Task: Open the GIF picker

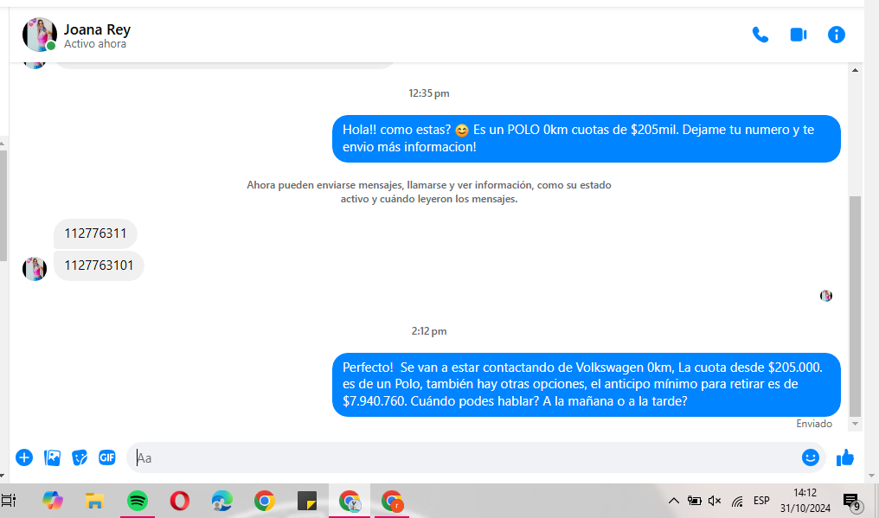Action: click(x=107, y=457)
